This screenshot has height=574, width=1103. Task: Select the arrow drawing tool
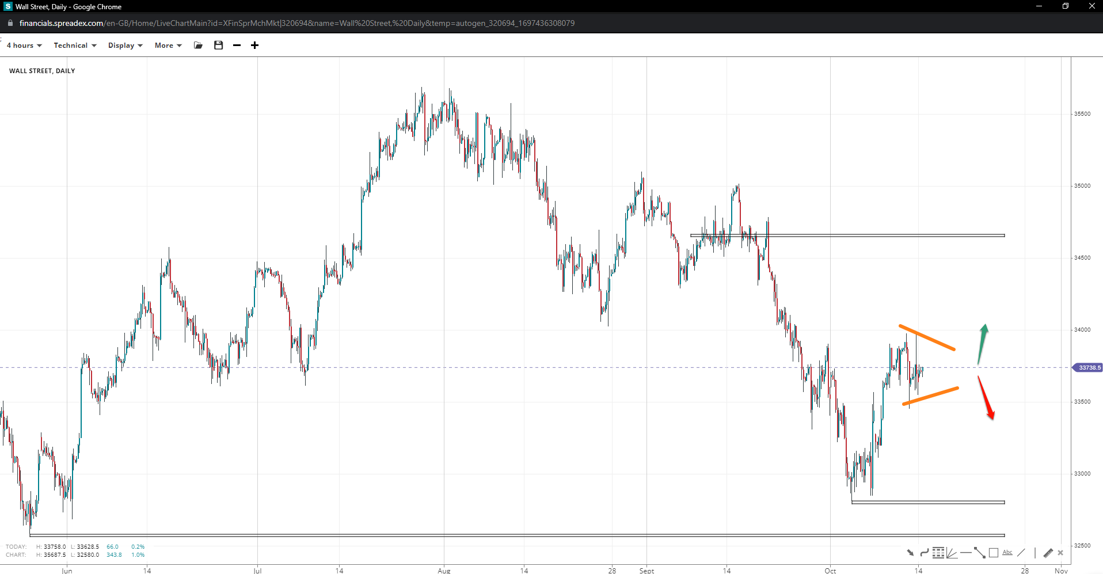point(910,553)
